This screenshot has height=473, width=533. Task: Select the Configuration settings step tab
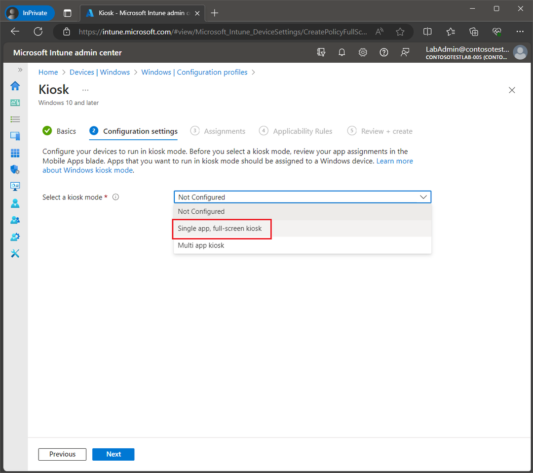pos(133,131)
